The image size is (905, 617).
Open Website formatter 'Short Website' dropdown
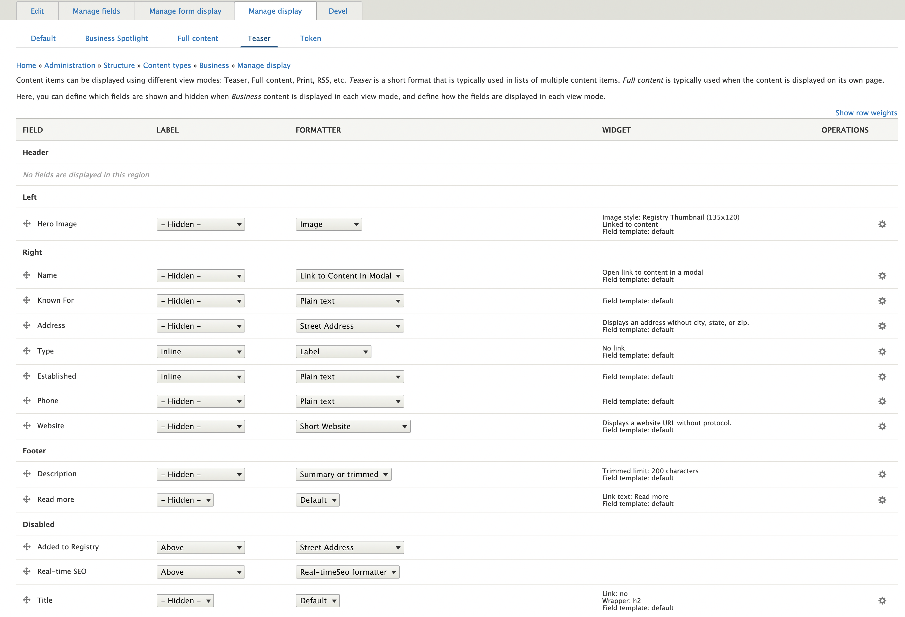[x=352, y=427]
